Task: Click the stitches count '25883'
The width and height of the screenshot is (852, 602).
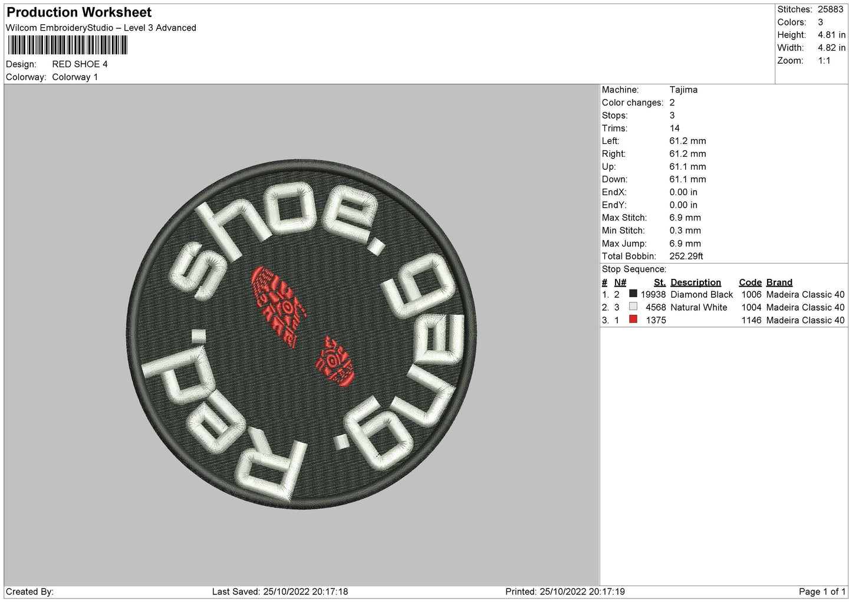Action: [831, 9]
